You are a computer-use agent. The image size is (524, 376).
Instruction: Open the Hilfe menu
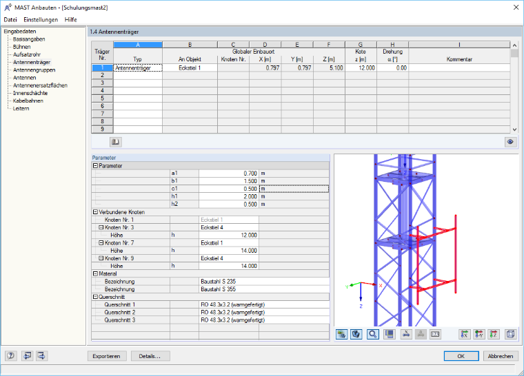[71, 20]
